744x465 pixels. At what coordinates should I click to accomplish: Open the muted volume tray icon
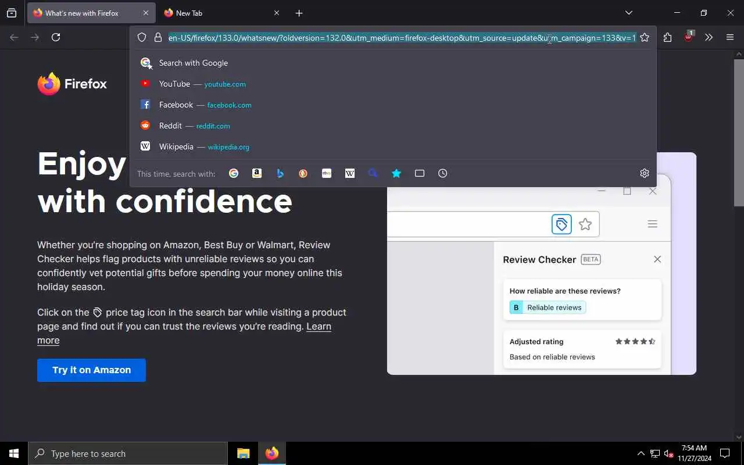pyautogui.click(x=669, y=454)
